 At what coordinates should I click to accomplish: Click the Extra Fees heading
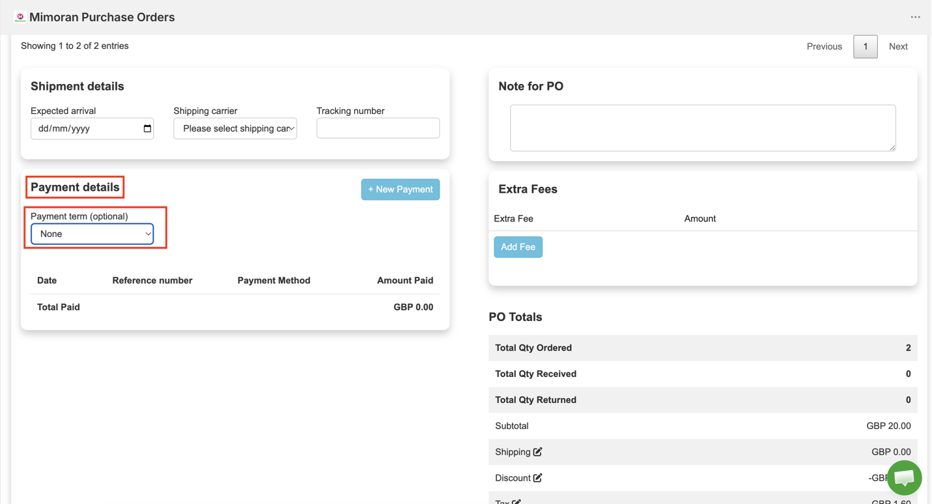(x=528, y=189)
